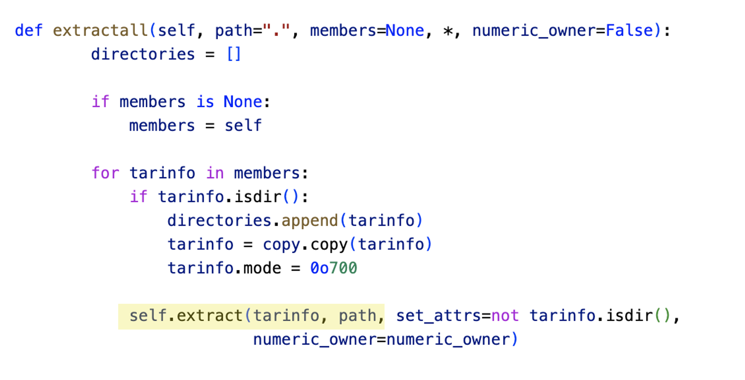
Task: Click the extractall function name
Action: click(x=101, y=31)
